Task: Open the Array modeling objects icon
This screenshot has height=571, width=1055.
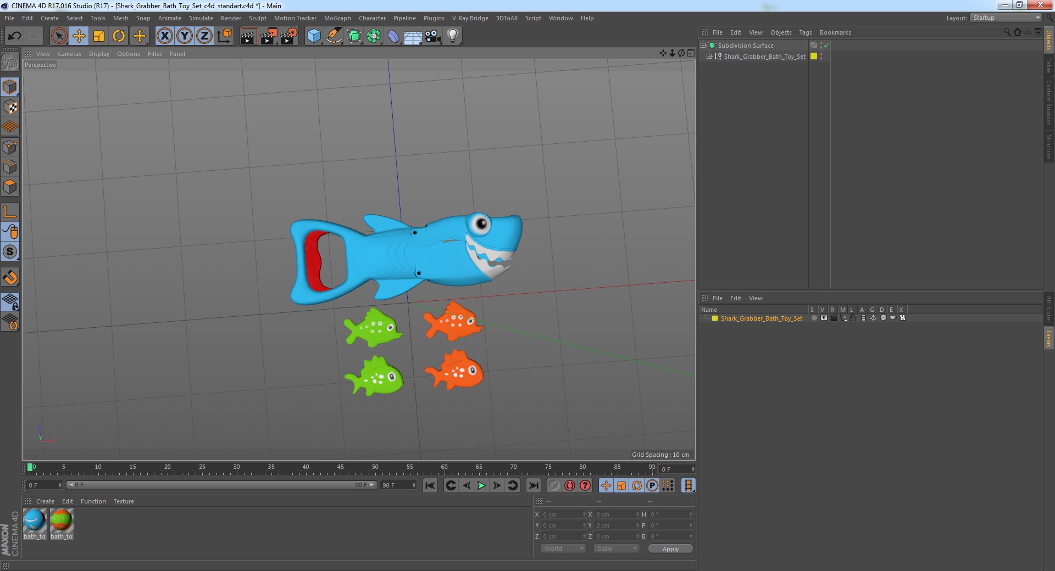Action: point(374,36)
